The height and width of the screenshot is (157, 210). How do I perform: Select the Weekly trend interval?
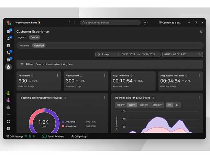click(143, 105)
